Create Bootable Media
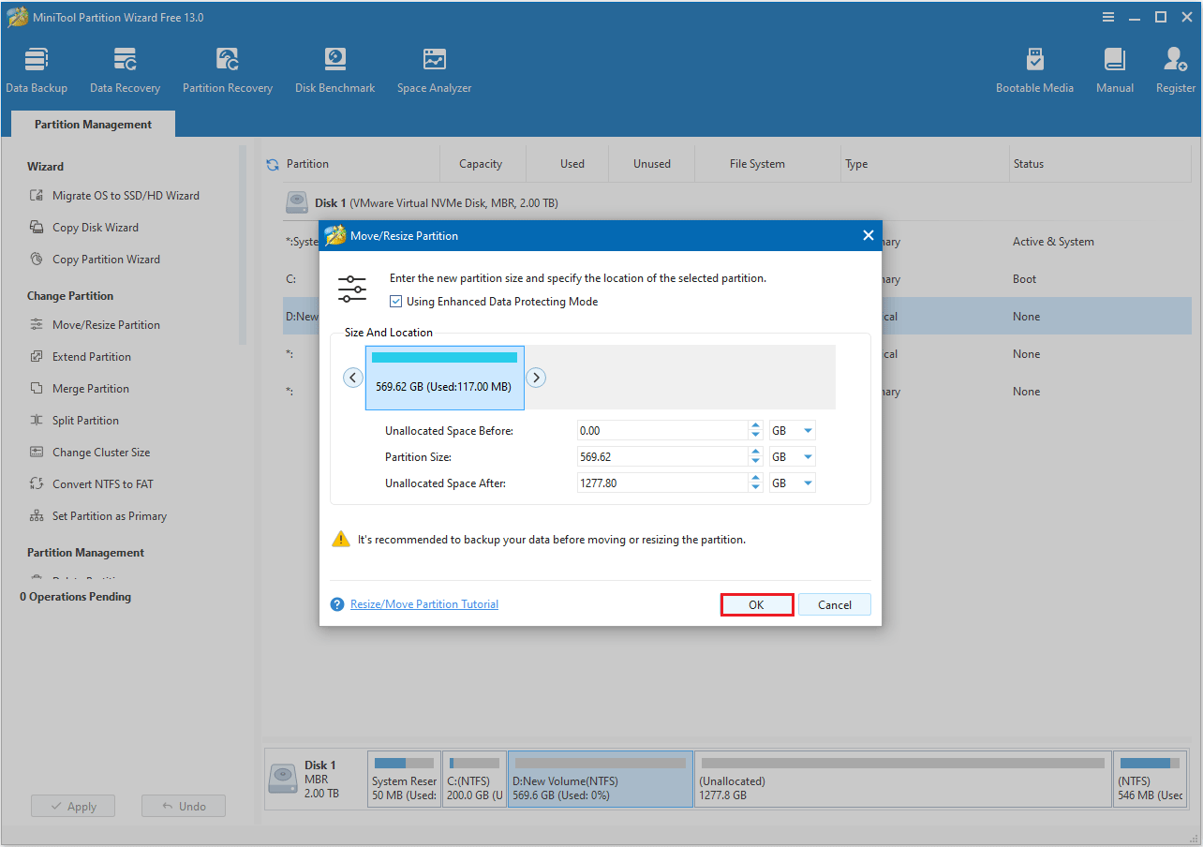This screenshot has height=847, width=1203. [x=1035, y=70]
